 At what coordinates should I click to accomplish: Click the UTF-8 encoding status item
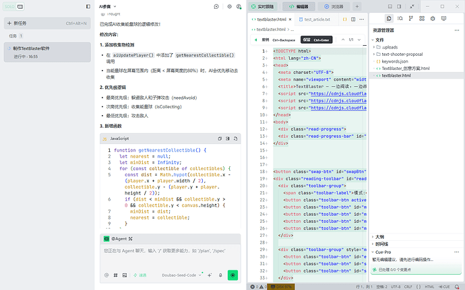[396, 287]
